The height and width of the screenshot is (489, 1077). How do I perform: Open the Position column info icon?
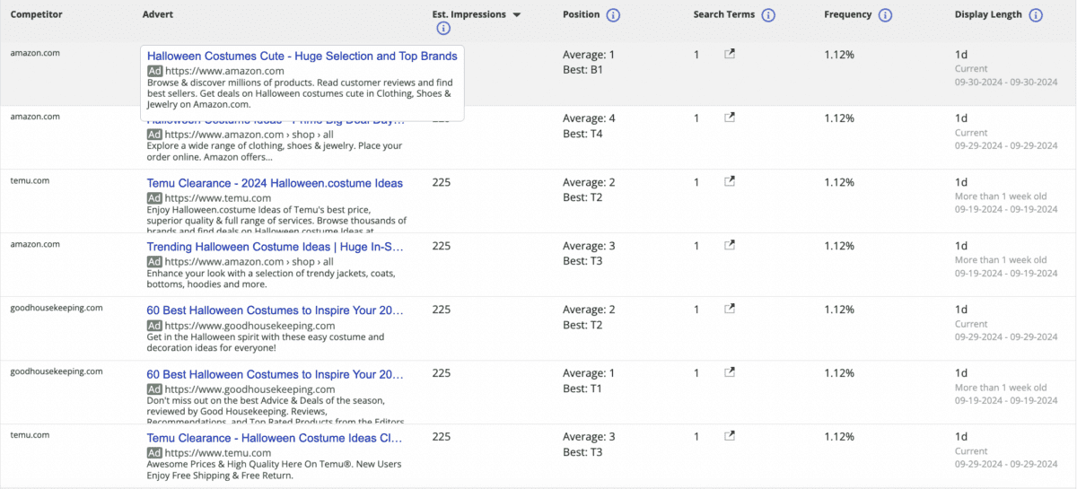(613, 15)
